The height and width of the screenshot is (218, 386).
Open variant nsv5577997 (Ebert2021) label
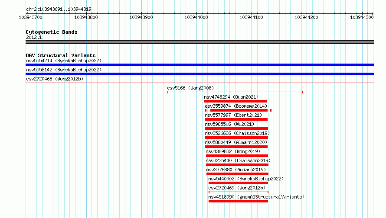point(233,115)
